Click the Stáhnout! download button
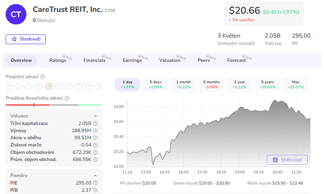Viewport: 324px width, 194px height. pyautogui.click(x=287, y=160)
